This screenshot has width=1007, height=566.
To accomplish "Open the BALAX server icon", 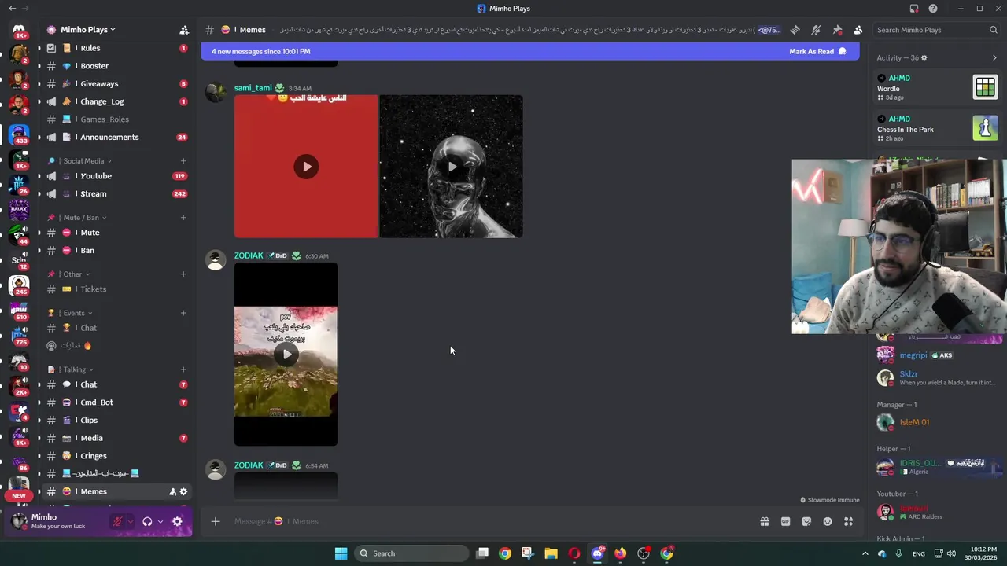I will click(x=19, y=209).
